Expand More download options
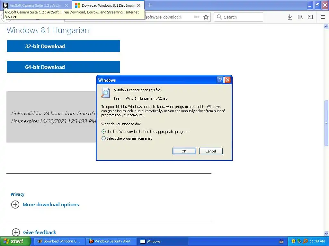 15,204
